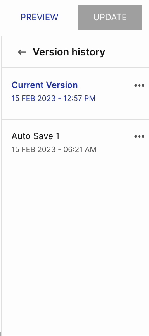Select the Auto Save 1 version title

pos(36,136)
